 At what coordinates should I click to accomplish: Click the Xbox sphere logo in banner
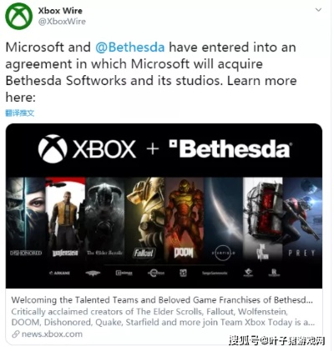point(53,148)
